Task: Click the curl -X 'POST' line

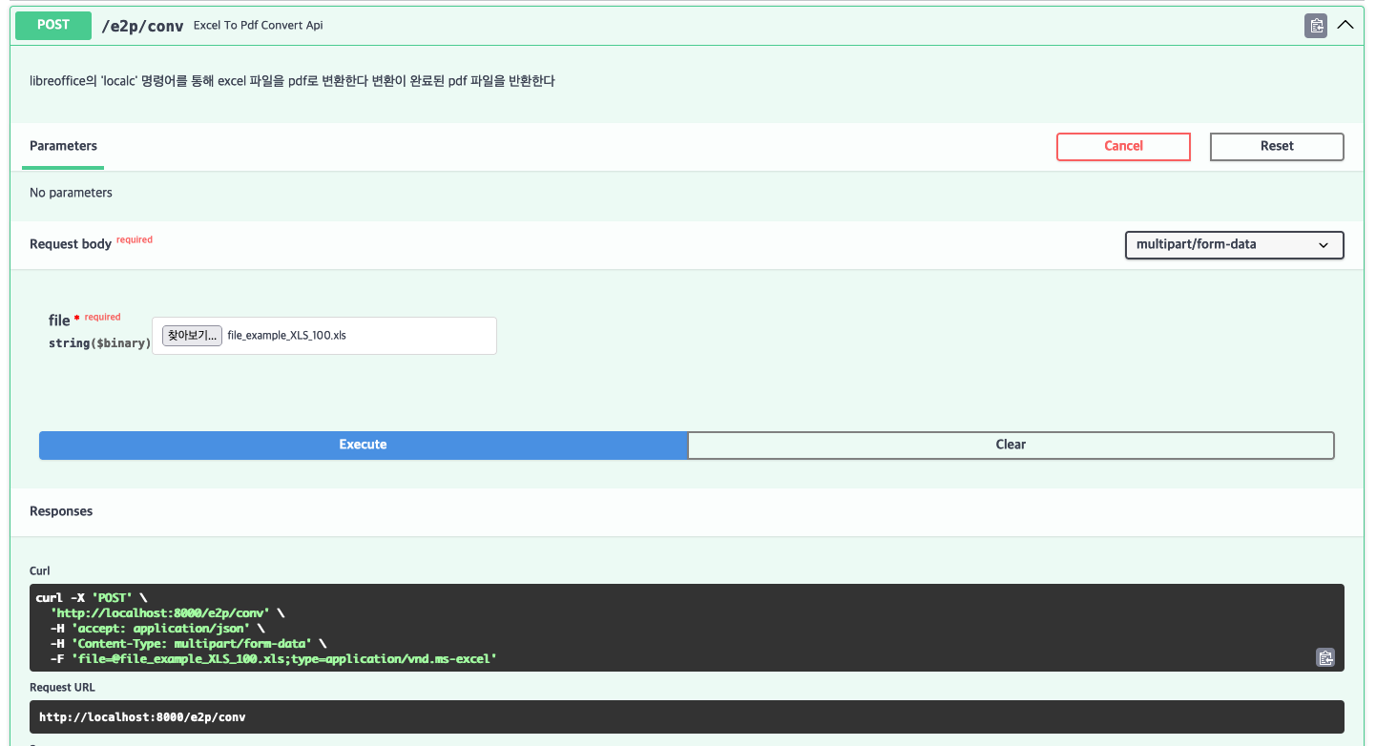Action: 92,597
